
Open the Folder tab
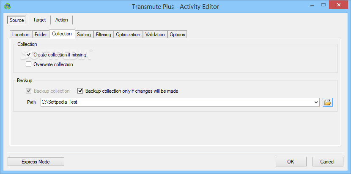41,35
